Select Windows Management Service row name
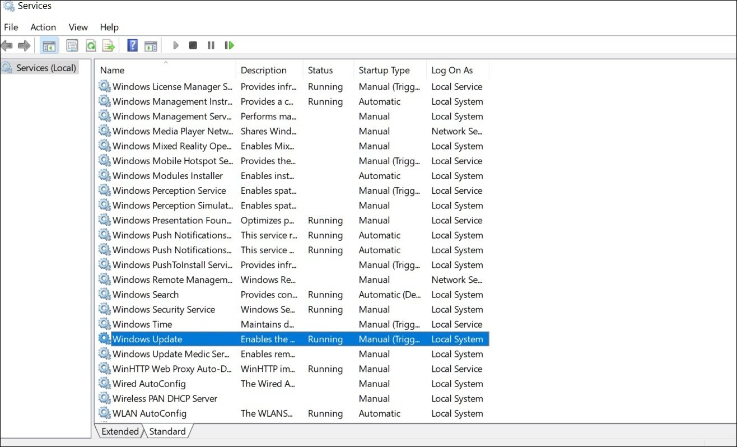737x447 pixels. click(x=172, y=117)
